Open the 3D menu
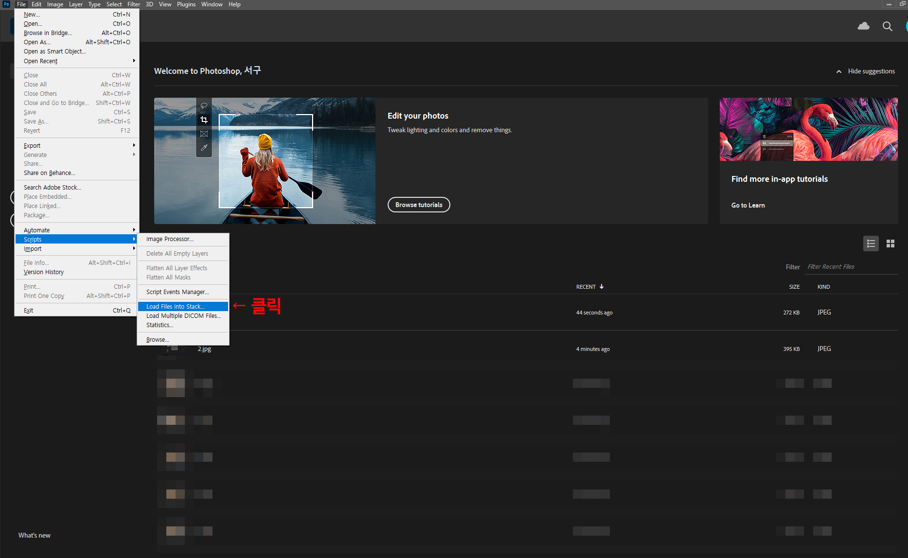The height and width of the screenshot is (558, 908). pyautogui.click(x=149, y=4)
